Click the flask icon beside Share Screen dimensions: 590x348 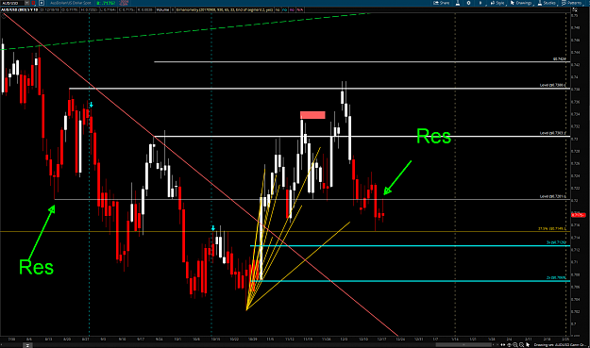(458, 3)
